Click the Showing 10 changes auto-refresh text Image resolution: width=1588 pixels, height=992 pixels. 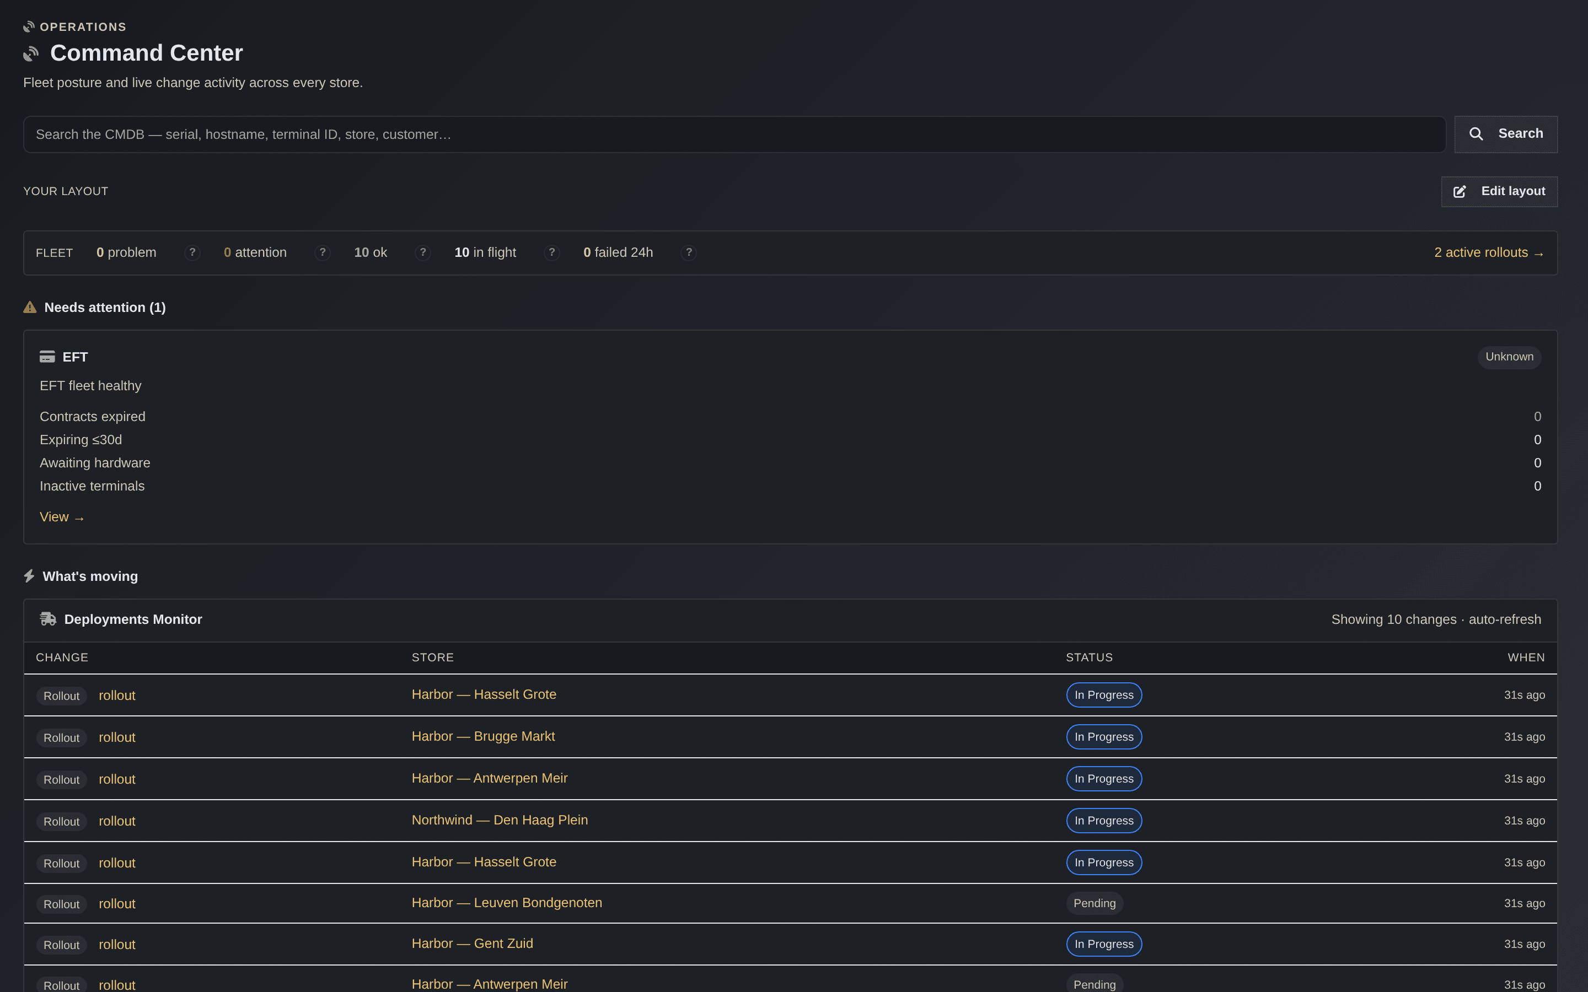[x=1436, y=619]
